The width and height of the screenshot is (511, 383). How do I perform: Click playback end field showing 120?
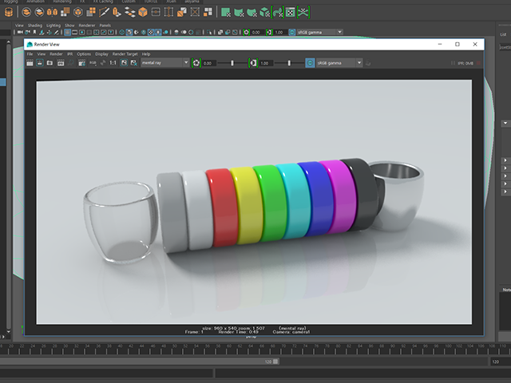pos(500,361)
